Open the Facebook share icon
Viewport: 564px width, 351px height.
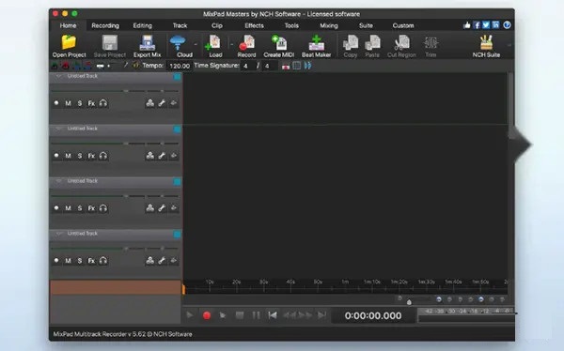point(477,25)
